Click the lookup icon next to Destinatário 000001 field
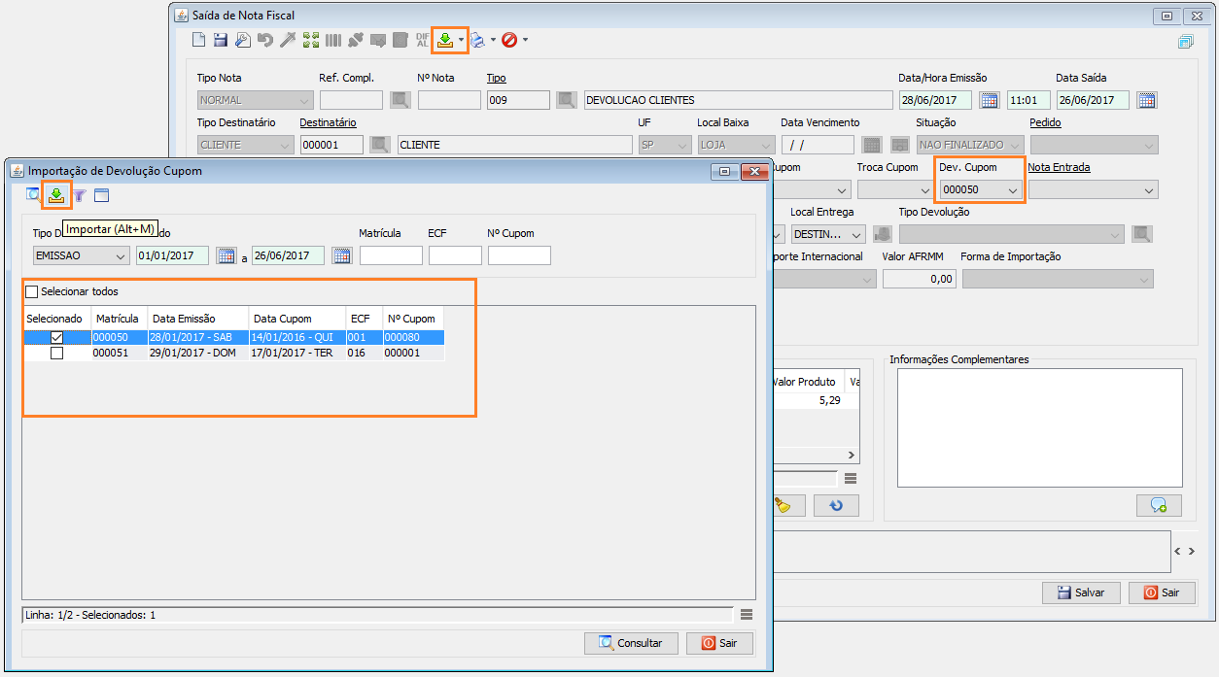The width and height of the screenshot is (1219, 677). (380, 145)
